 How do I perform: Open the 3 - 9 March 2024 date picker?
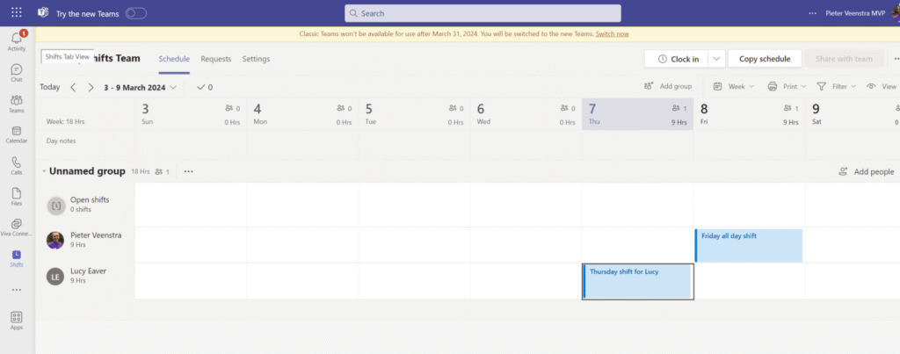tap(141, 88)
